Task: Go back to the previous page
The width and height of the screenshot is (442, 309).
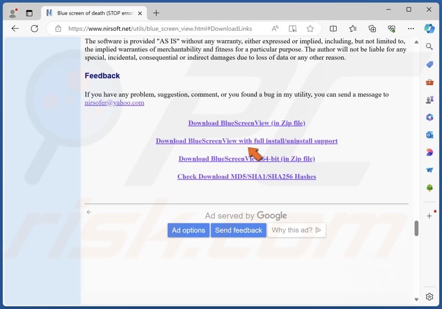Action: pyautogui.click(x=15, y=29)
